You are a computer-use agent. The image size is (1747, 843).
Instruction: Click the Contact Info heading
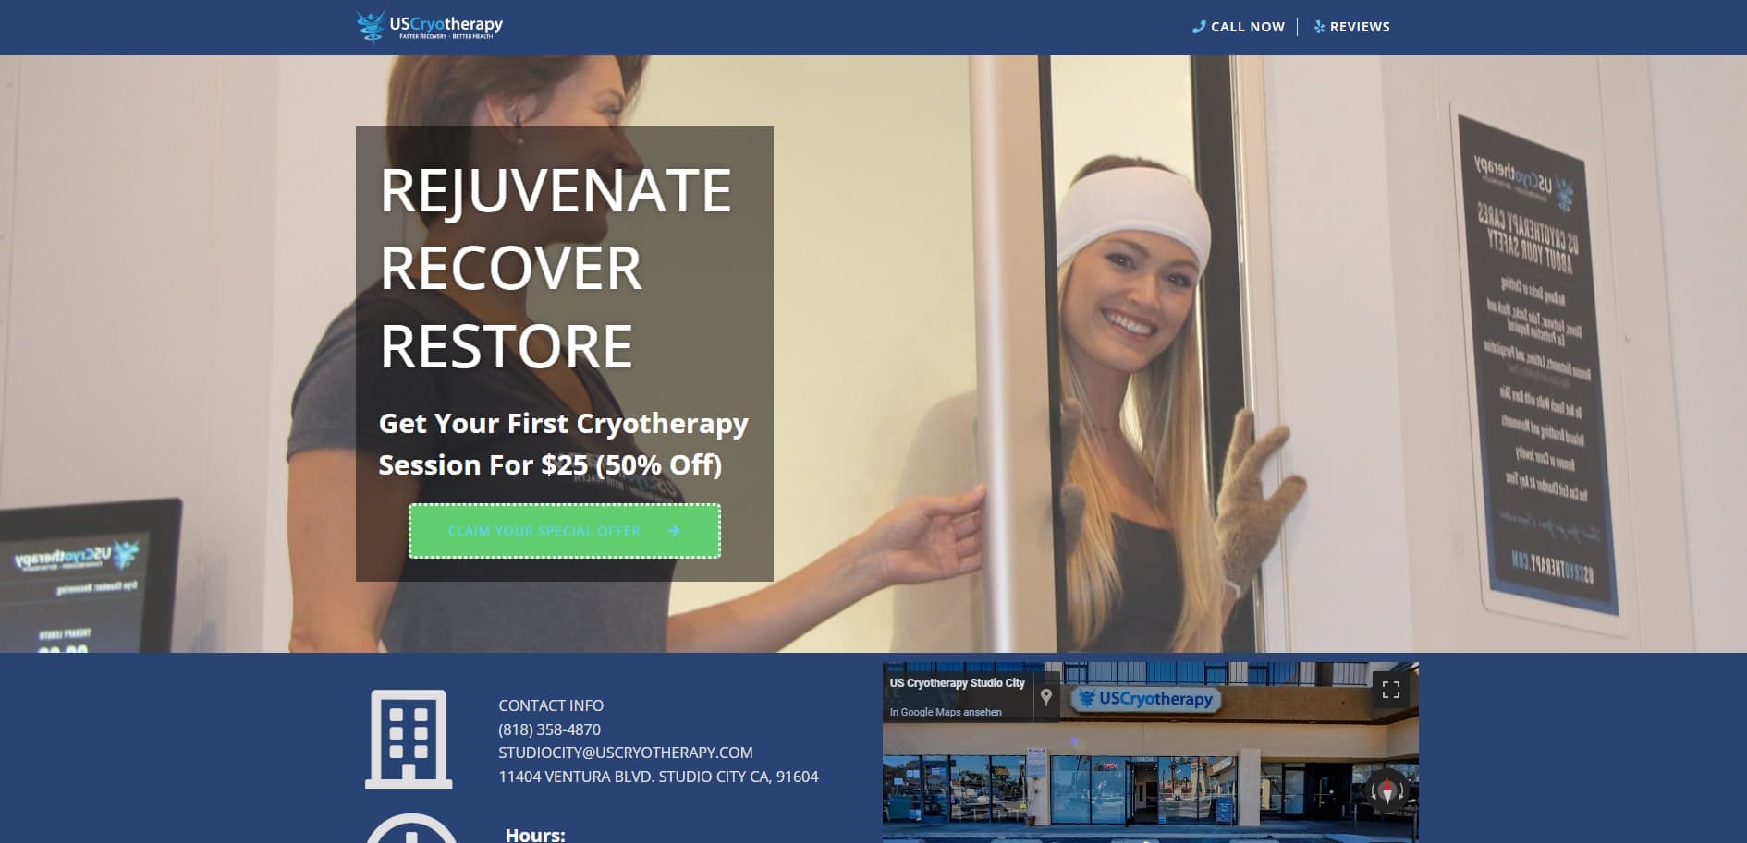(x=551, y=705)
